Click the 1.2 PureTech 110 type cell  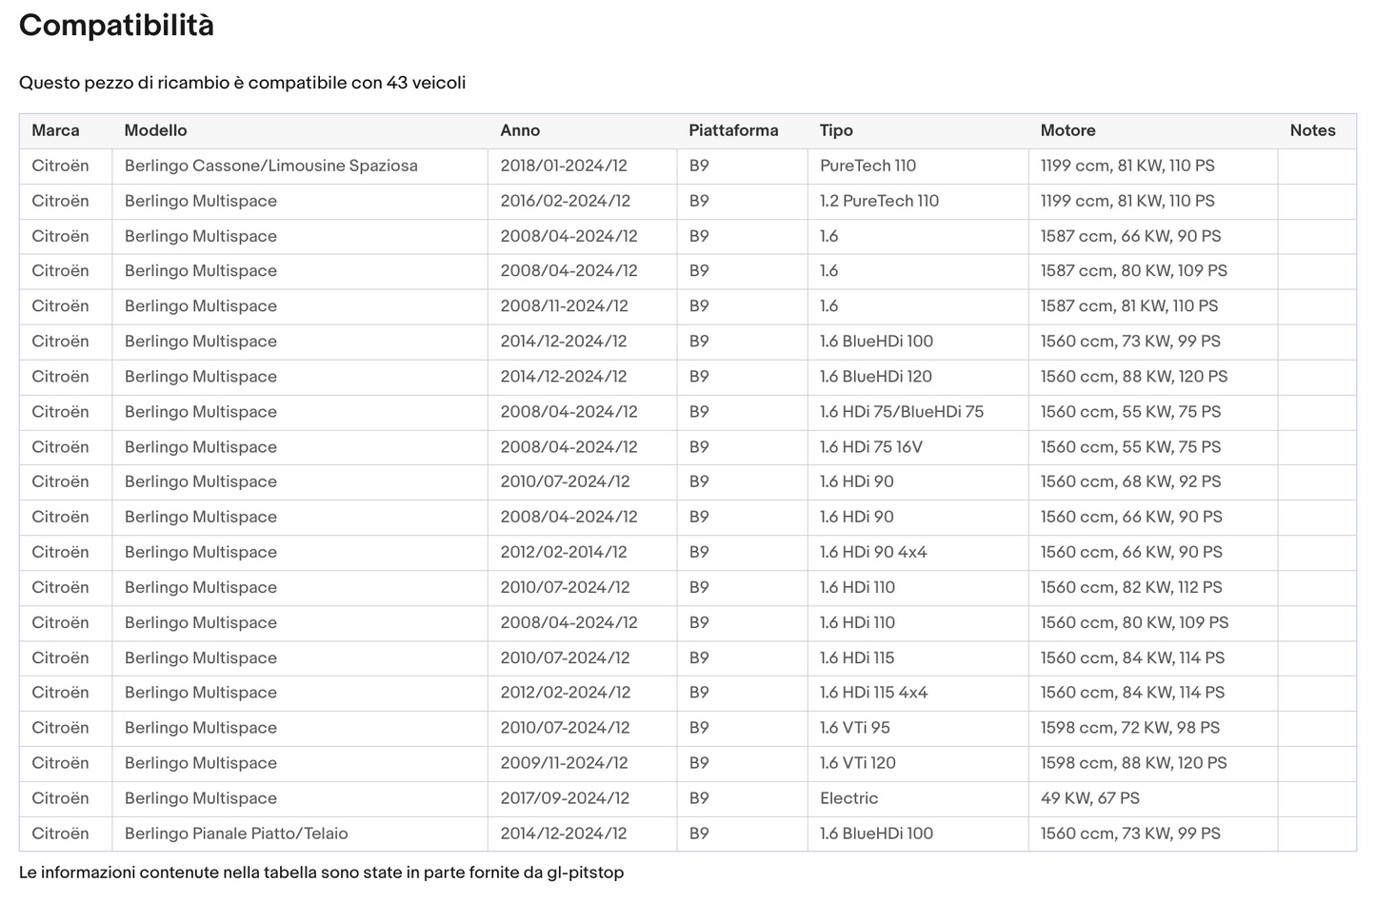point(879,201)
